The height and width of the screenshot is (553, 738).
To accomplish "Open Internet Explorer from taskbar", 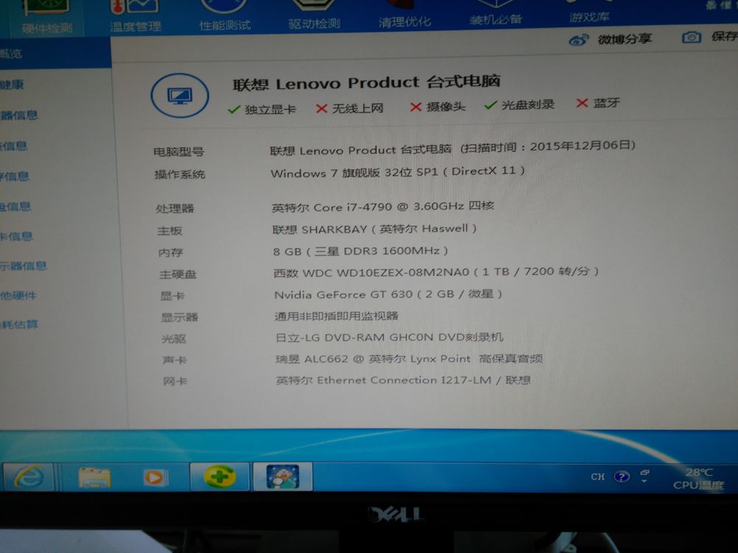I will 29,477.
